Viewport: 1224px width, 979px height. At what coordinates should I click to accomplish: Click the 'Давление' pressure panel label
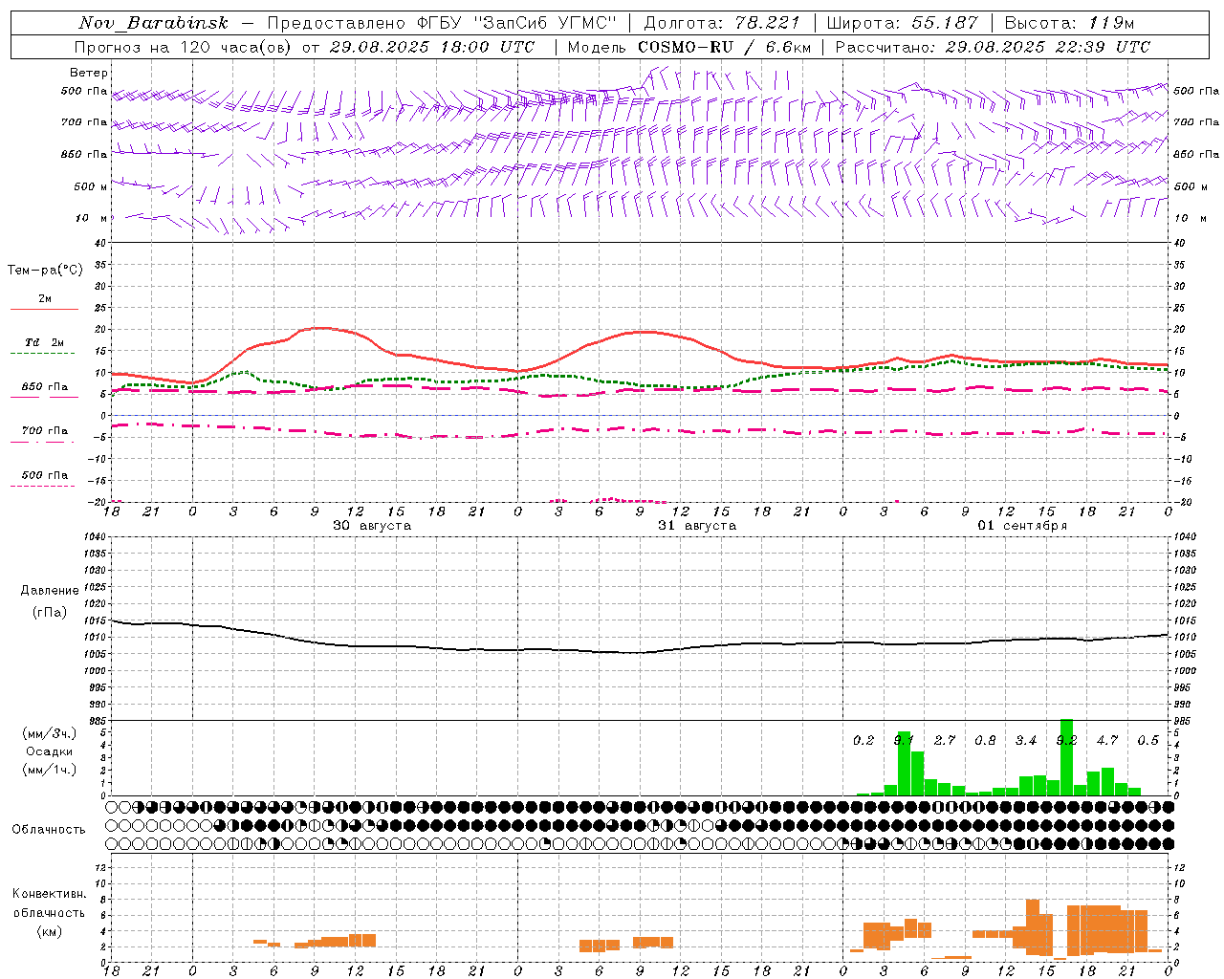50,591
